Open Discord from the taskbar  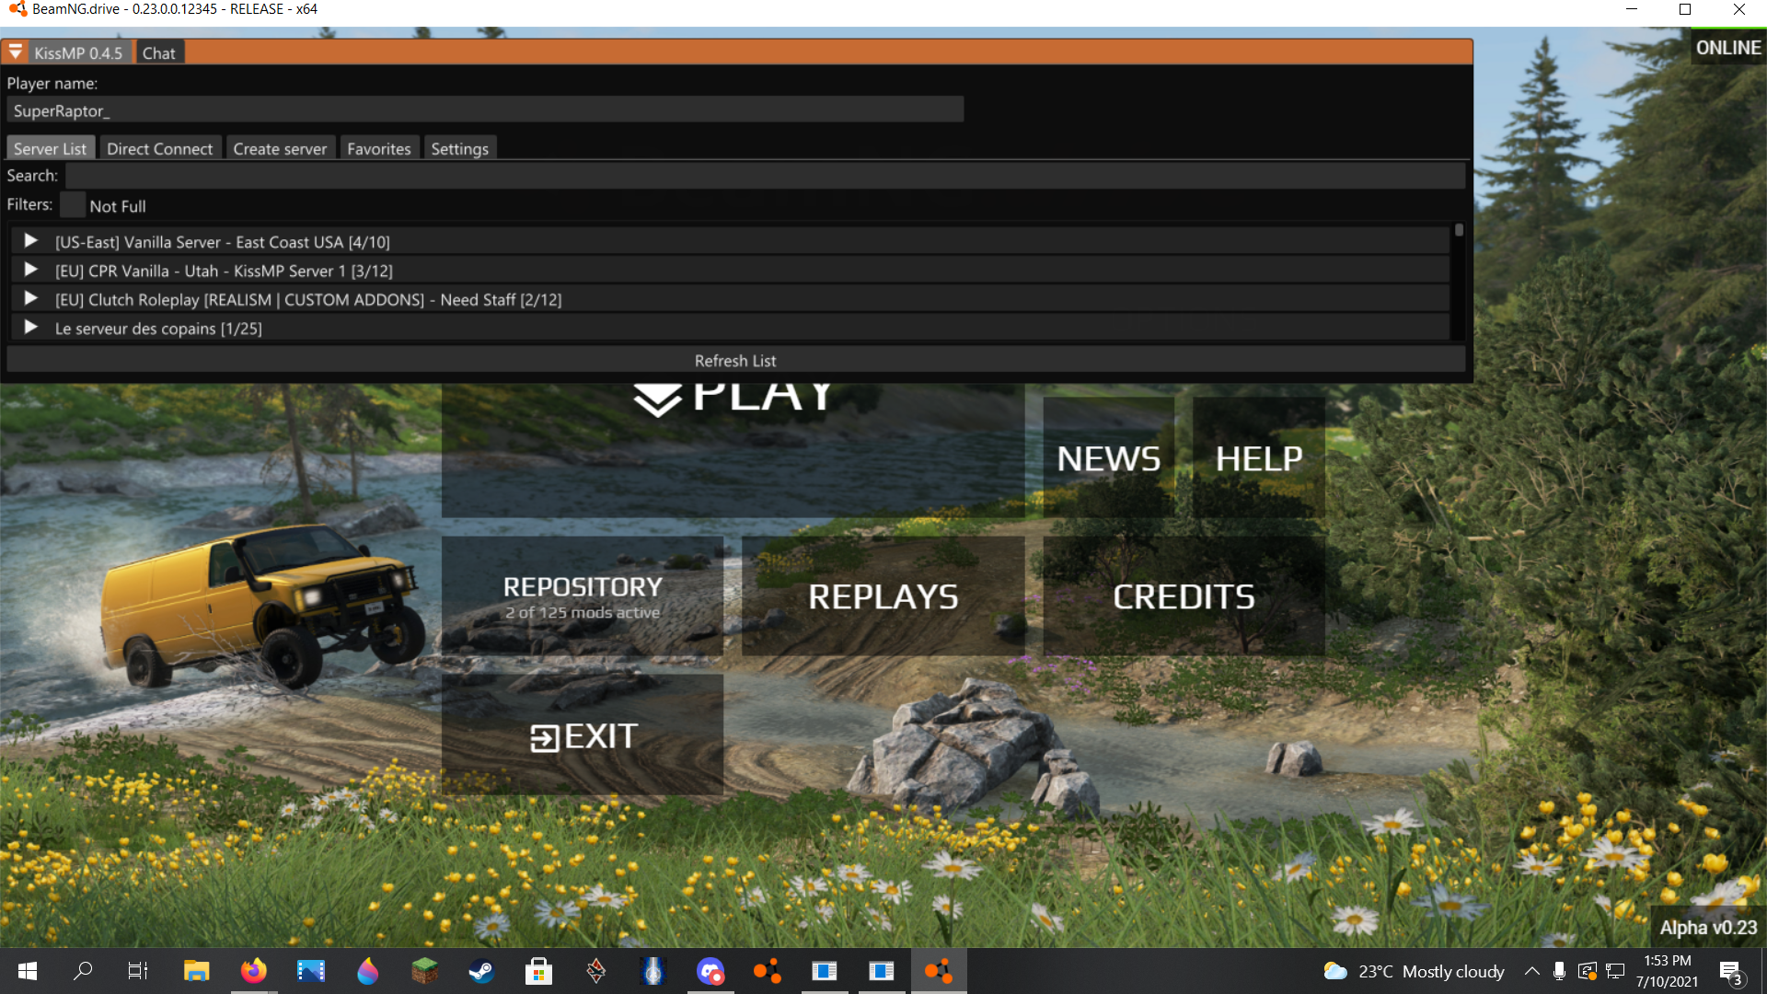click(710, 971)
